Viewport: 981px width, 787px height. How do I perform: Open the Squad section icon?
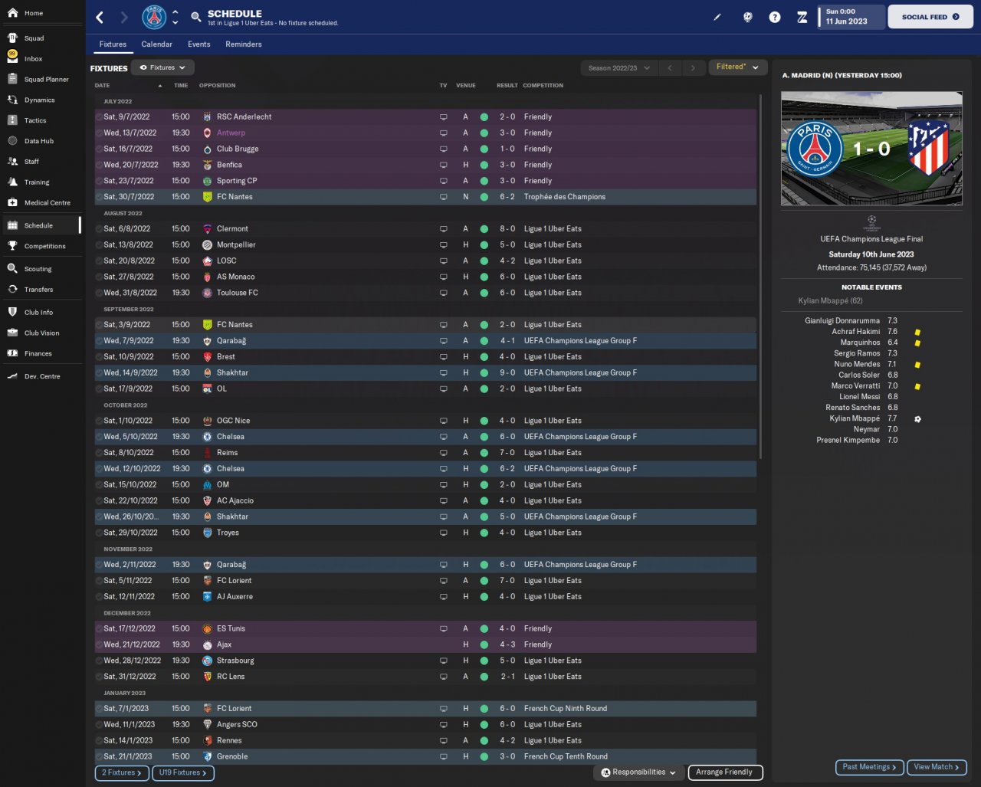coord(12,38)
